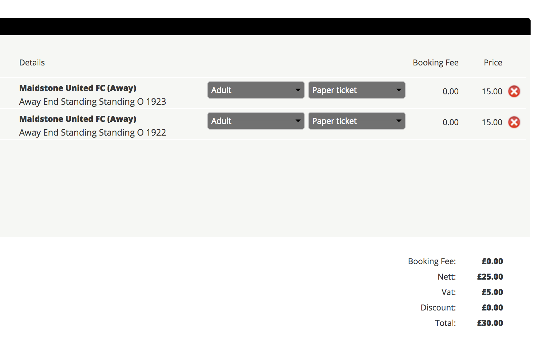Click the 15.00 price for seat 1923
The height and width of the screenshot is (337, 541).
(492, 91)
